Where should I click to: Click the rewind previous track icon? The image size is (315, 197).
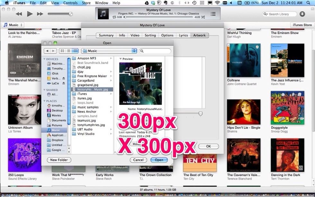[x=19, y=14]
